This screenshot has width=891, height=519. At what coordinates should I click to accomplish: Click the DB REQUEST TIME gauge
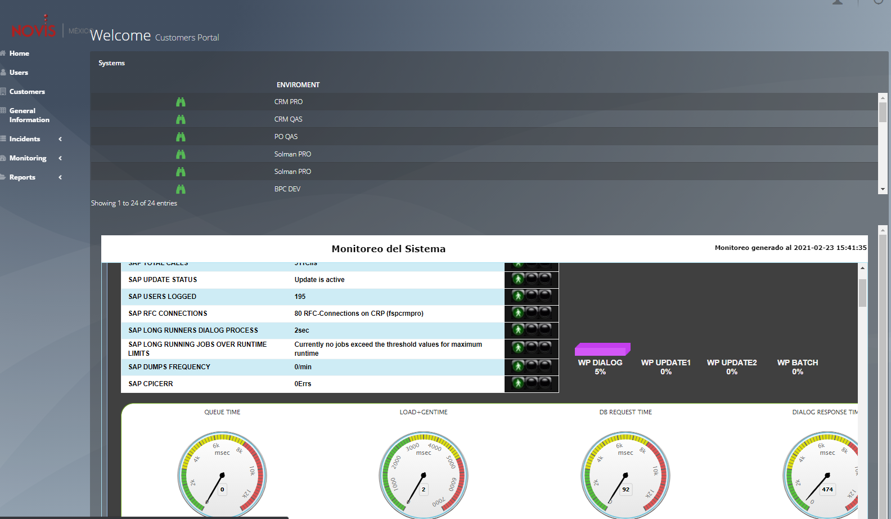(625, 476)
